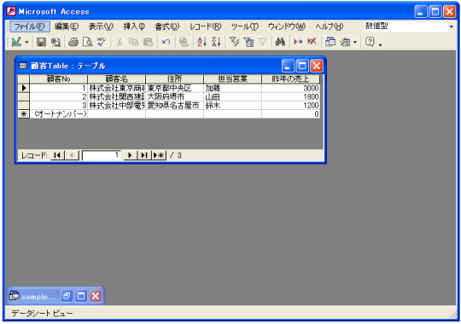Viewport: 461px width, 324px height.
Task: Click the Save floppy disk icon
Action: (41, 42)
